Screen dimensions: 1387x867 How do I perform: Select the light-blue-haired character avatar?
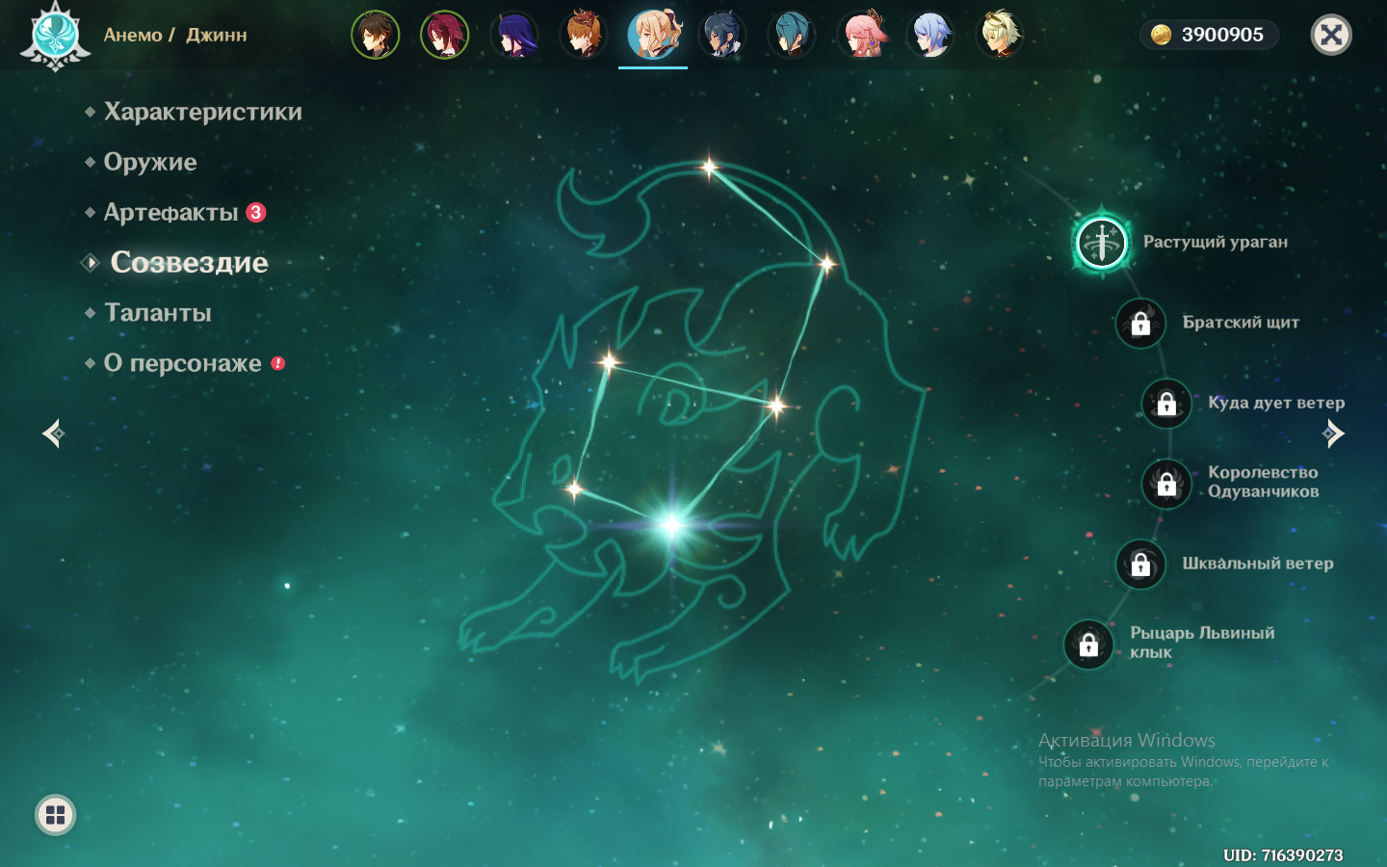pos(930,36)
